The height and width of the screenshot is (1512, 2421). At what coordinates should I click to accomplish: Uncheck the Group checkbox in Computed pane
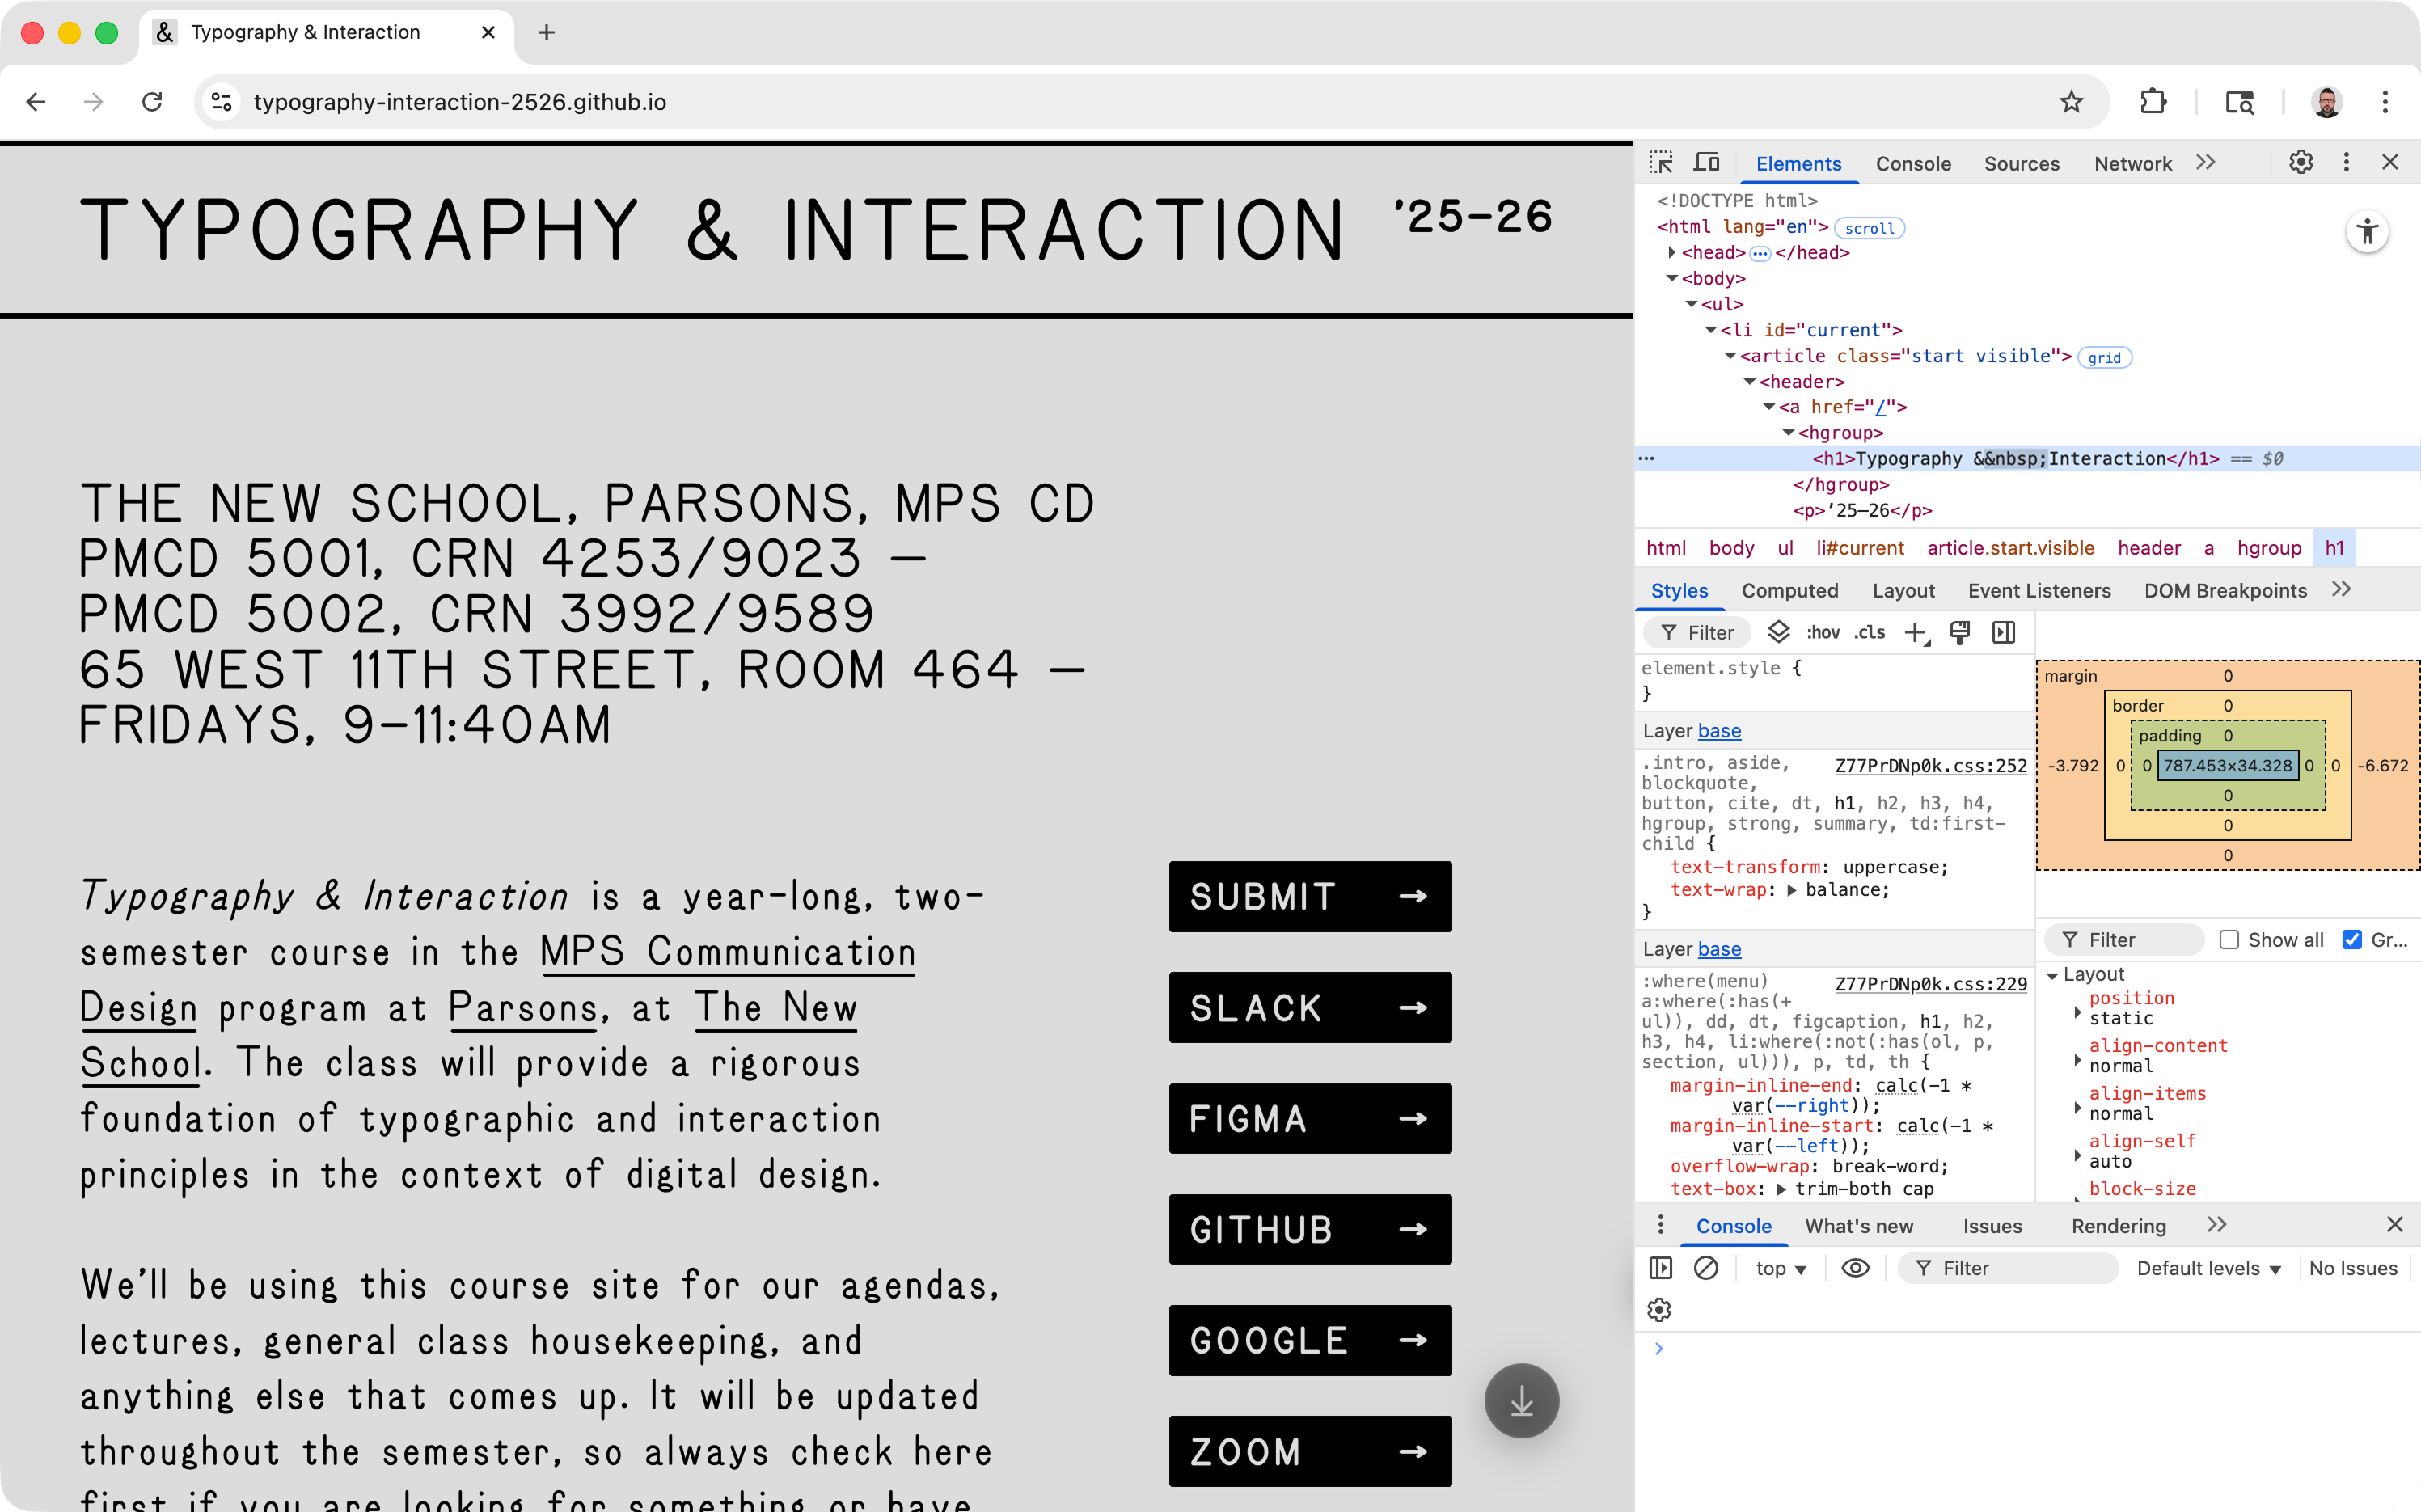coord(2352,940)
